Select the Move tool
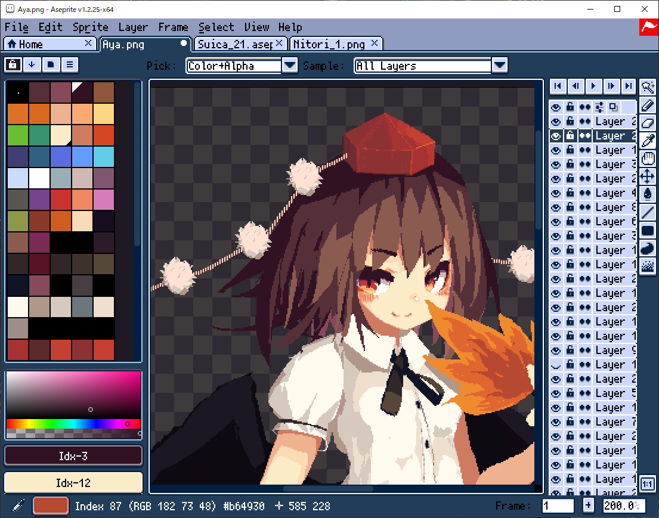659x518 pixels. tap(648, 176)
